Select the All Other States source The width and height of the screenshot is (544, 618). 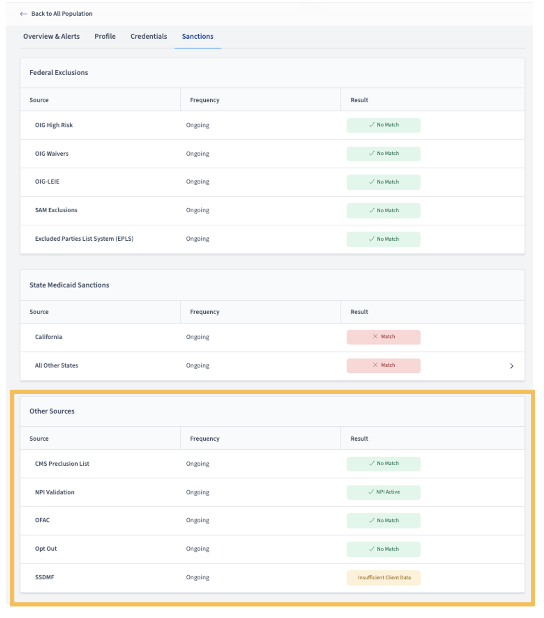[56, 365]
